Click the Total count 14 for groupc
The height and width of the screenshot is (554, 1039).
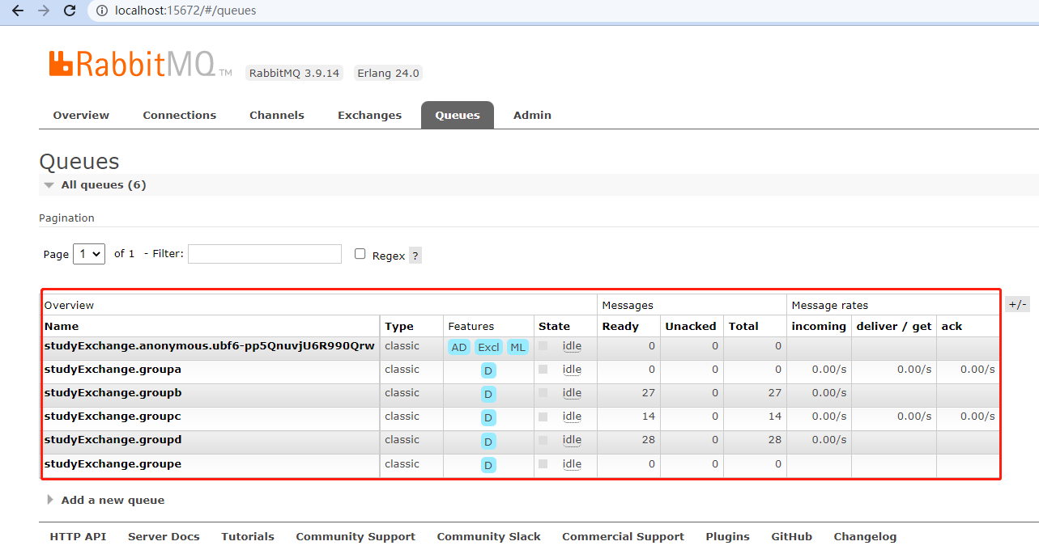pyautogui.click(x=775, y=417)
